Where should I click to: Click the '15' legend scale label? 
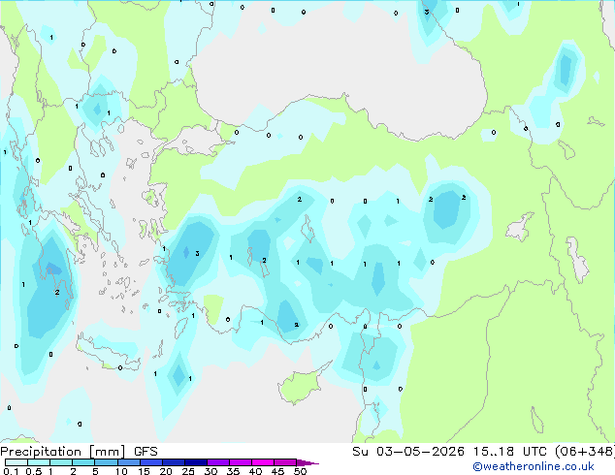(144, 471)
